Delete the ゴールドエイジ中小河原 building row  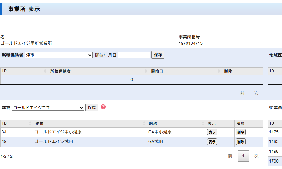tap(241, 132)
